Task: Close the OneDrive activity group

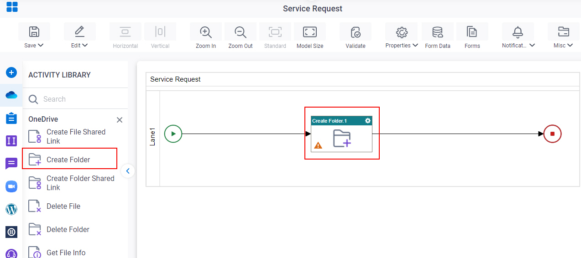Action: [x=120, y=120]
